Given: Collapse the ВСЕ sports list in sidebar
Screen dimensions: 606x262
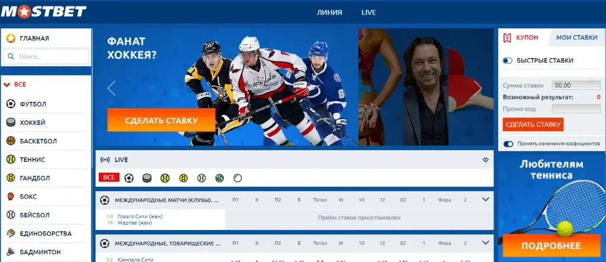Looking at the screenshot, I should [7, 85].
